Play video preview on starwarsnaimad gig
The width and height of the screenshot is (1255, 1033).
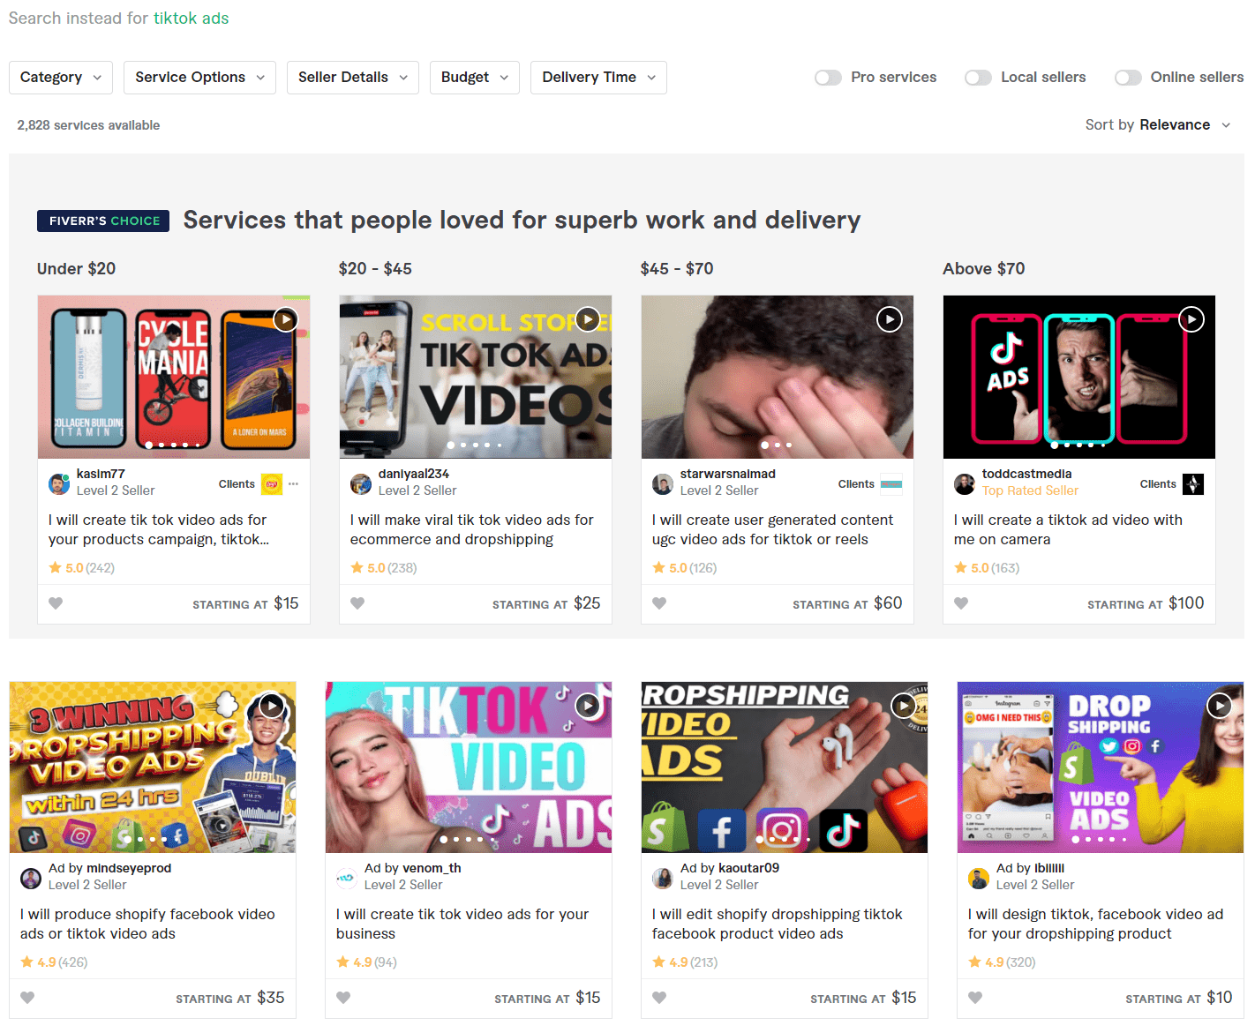coord(890,319)
